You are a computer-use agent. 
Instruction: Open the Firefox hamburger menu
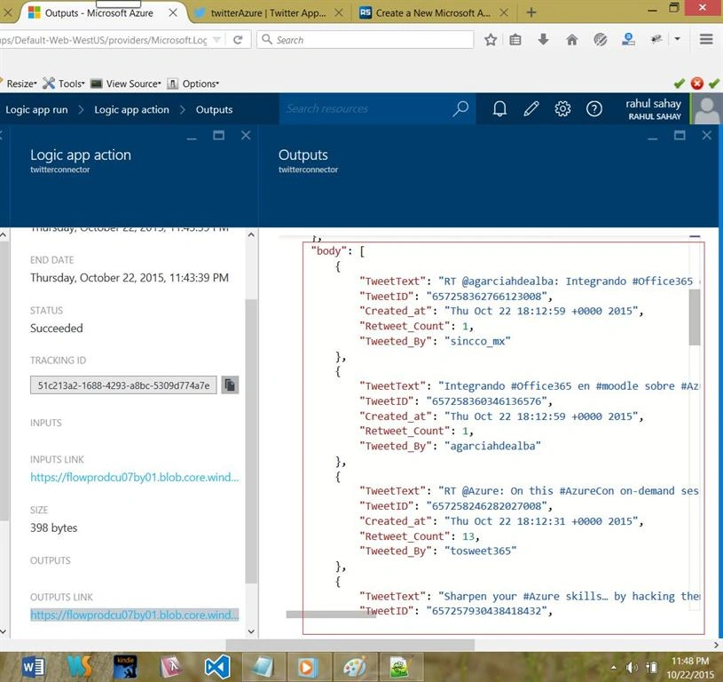706,39
